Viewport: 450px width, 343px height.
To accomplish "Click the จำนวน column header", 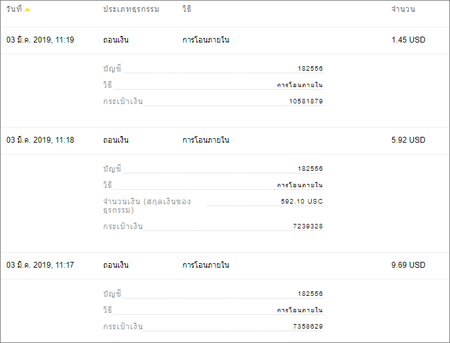I will [403, 9].
